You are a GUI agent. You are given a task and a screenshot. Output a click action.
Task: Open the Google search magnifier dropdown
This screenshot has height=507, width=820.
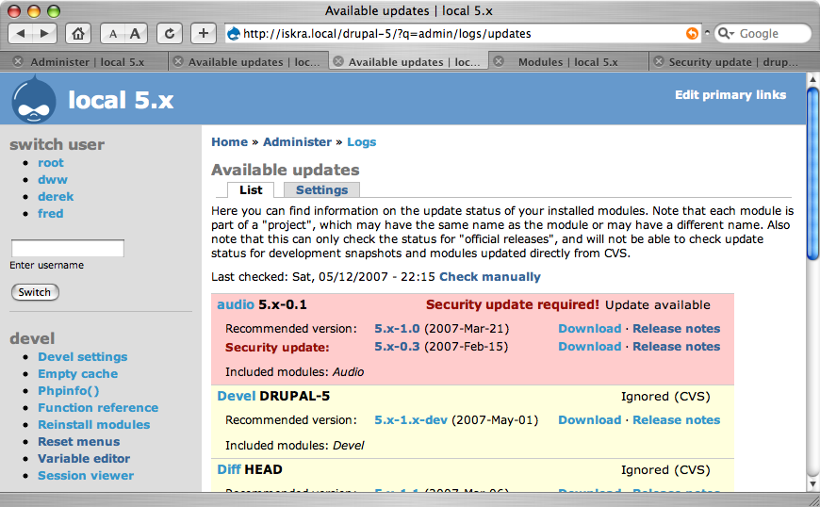(x=727, y=34)
